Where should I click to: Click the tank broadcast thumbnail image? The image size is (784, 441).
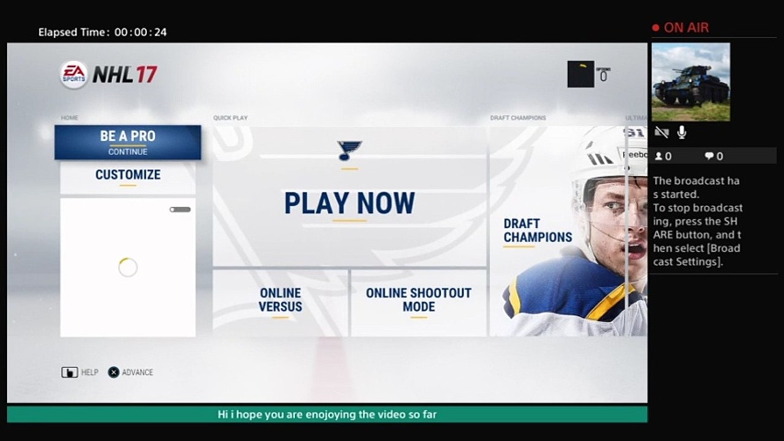point(691,81)
